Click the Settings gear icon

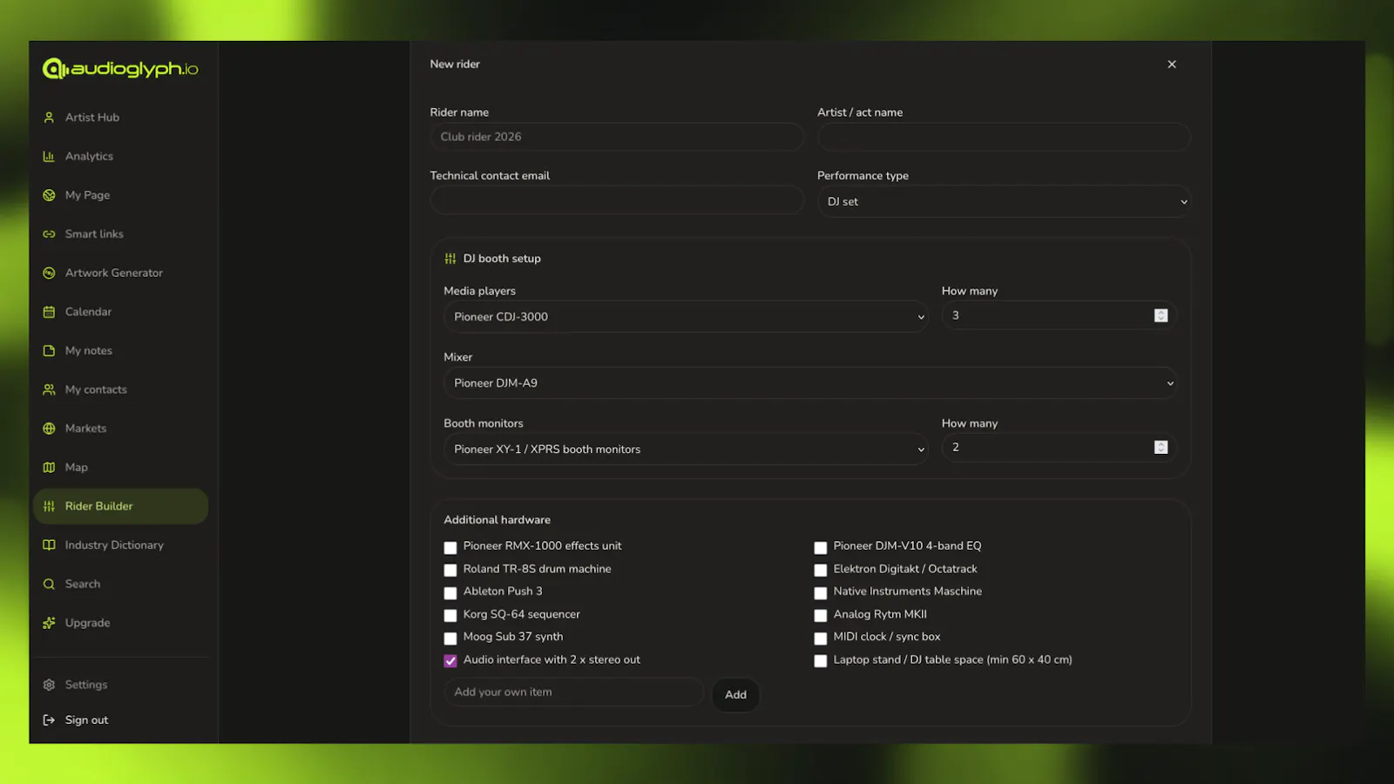(x=49, y=685)
